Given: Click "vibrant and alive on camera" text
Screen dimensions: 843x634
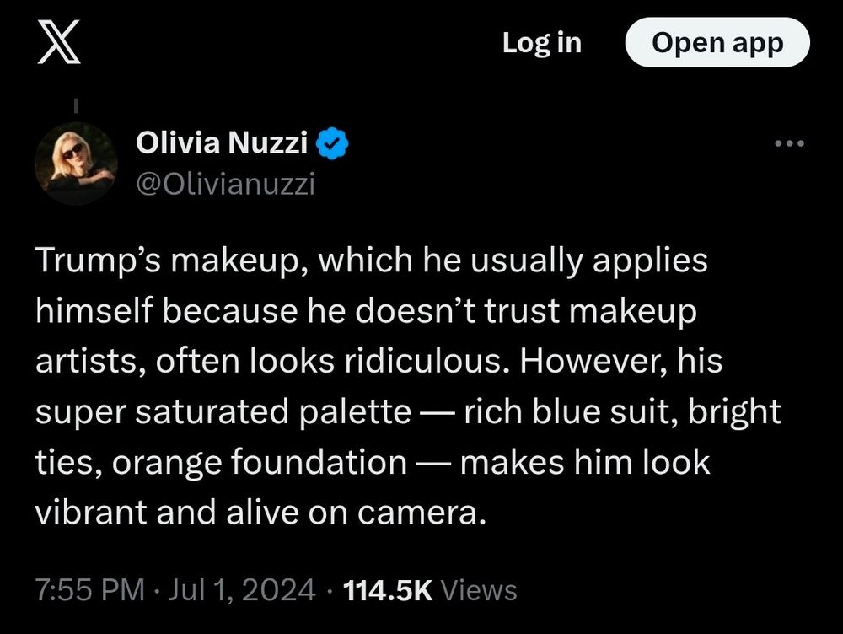Looking at the screenshot, I should pyautogui.click(x=260, y=513).
